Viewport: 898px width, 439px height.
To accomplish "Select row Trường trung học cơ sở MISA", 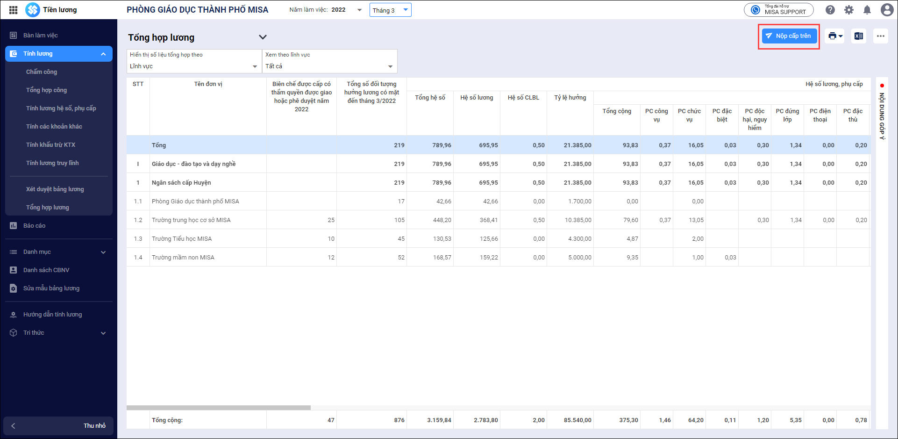I will click(x=498, y=220).
